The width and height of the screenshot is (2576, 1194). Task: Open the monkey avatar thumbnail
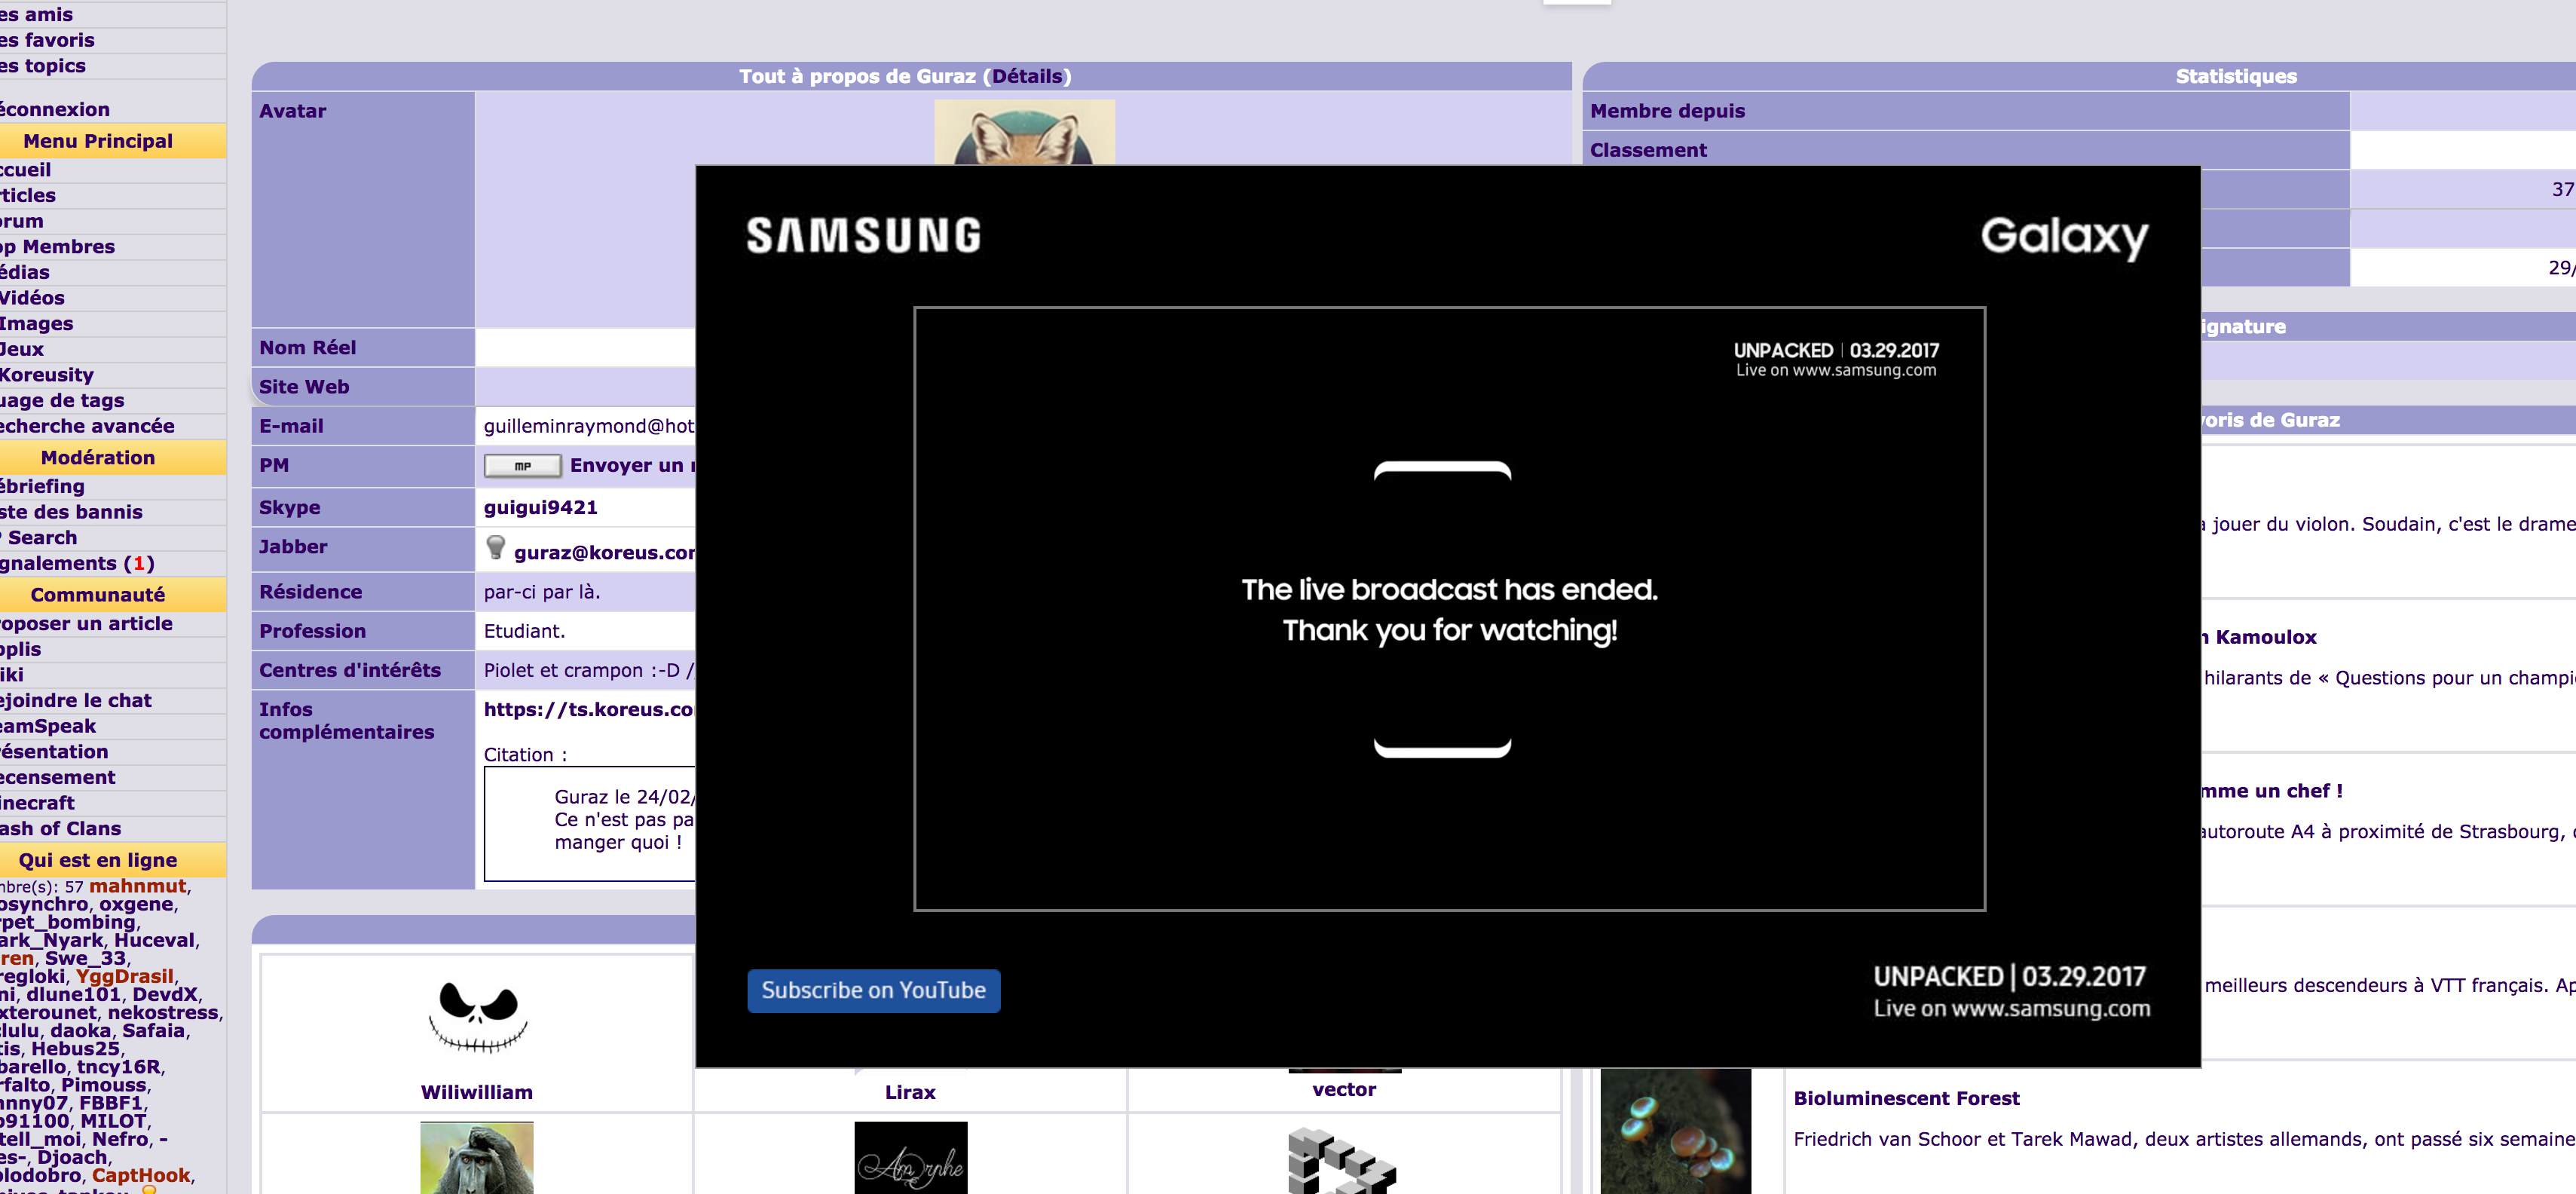point(477,1158)
